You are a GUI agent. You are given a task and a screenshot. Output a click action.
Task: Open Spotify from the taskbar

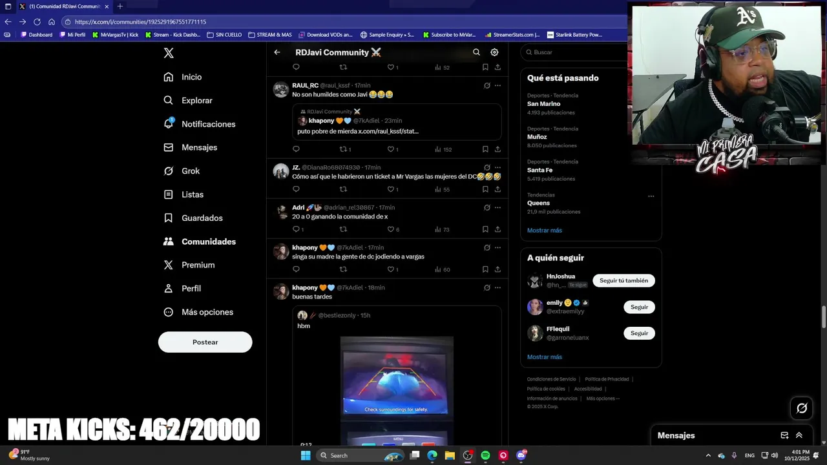click(x=485, y=455)
